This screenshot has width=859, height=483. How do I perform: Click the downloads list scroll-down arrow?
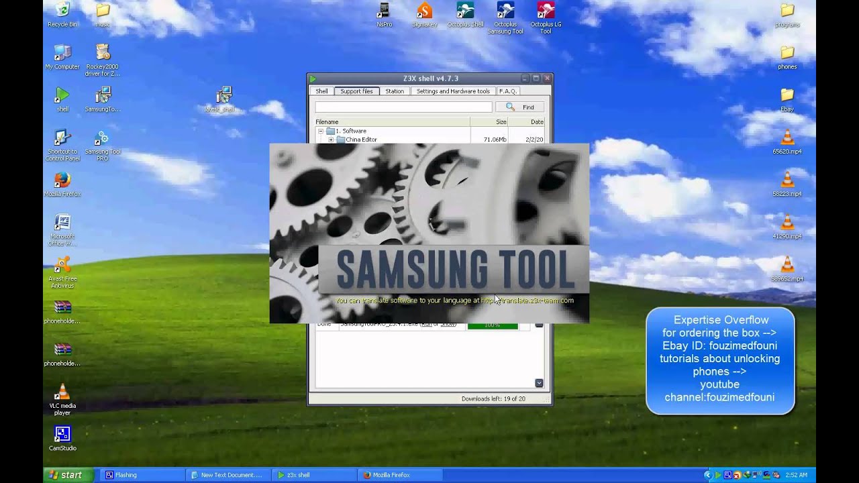pos(539,383)
